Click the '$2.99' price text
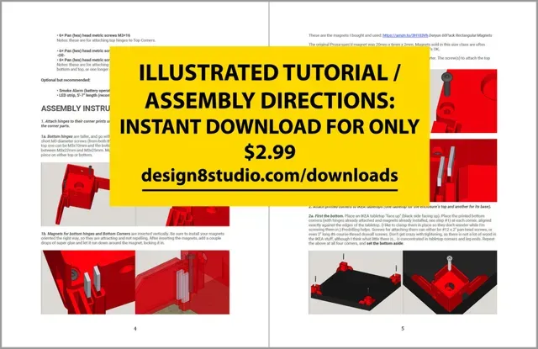The height and width of the screenshot is (349, 538). [x=270, y=151]
